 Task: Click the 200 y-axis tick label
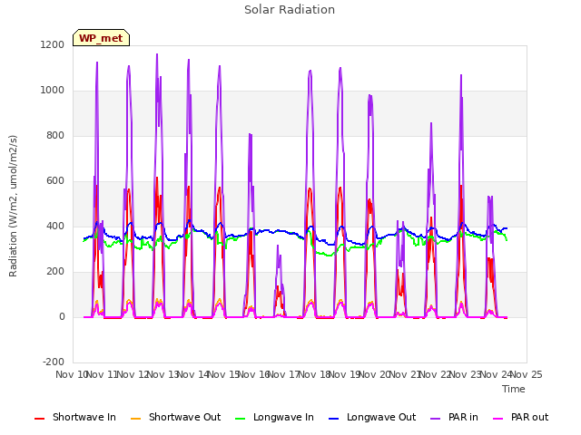tap(55, 272)
